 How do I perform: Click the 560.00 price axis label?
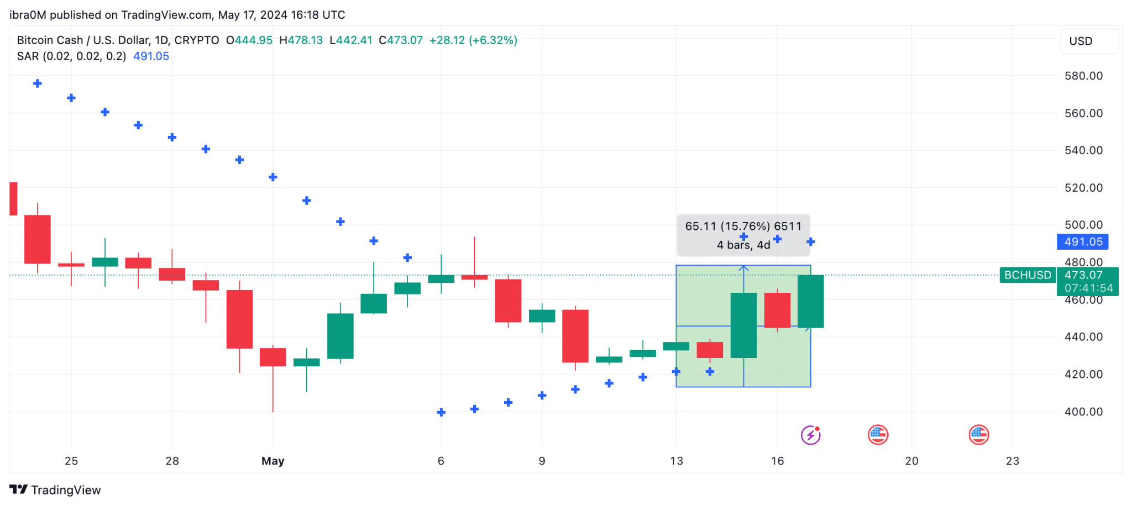click(x=1083, y=113)
